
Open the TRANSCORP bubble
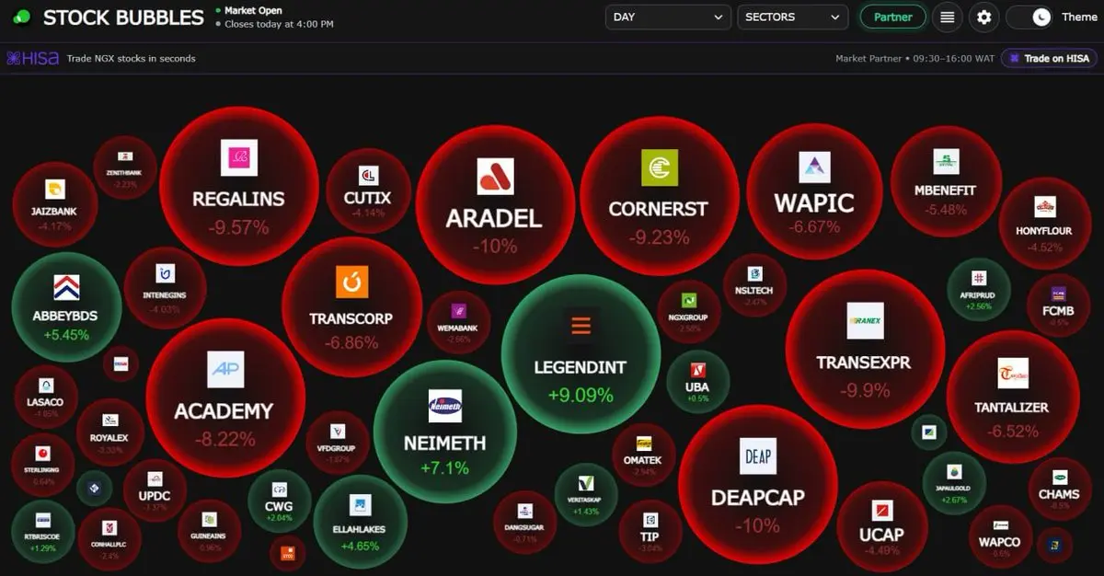tap(351, 306)
